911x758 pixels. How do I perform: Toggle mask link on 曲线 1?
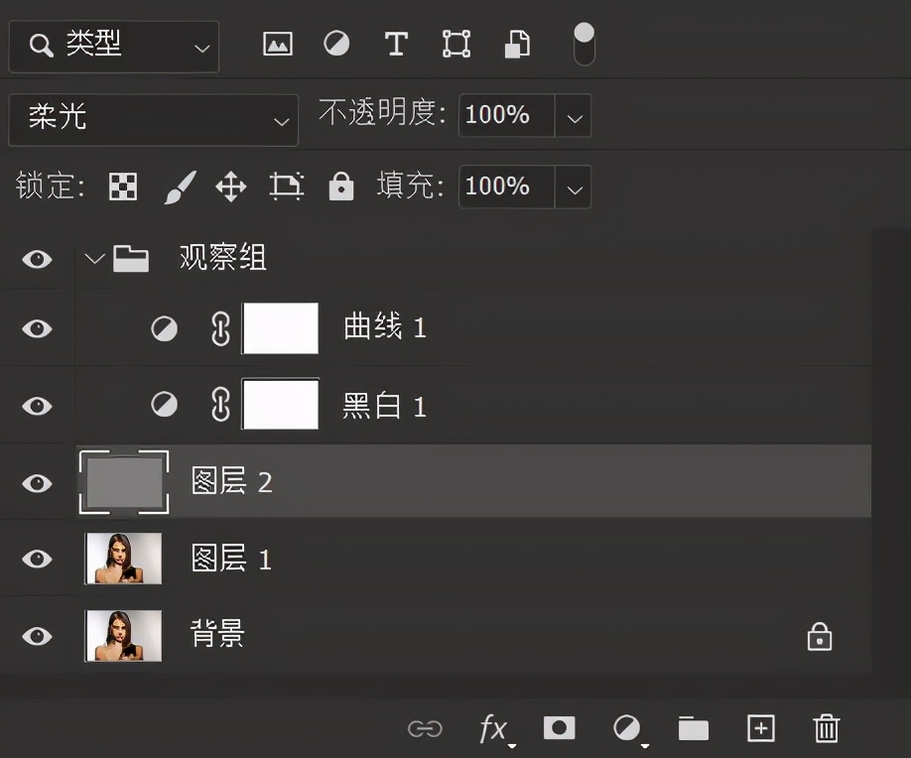(x=220, y=328)
